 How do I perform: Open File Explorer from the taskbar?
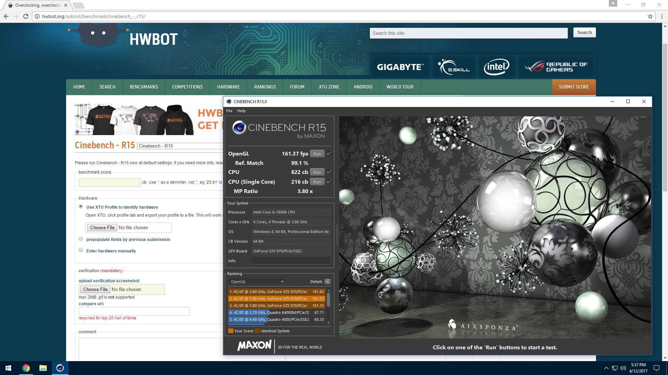click(43, 368)
